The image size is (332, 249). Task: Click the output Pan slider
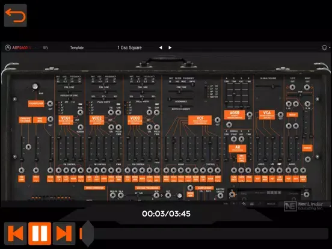(300, 95)
